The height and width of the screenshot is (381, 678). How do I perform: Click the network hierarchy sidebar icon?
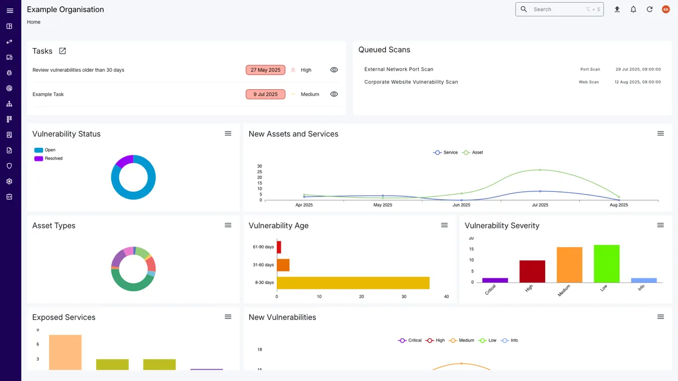[10, 104]
